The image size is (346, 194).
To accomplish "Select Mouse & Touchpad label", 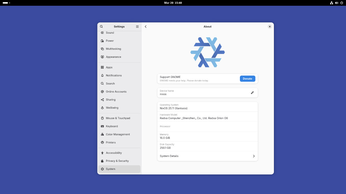I will coord(118,118).
